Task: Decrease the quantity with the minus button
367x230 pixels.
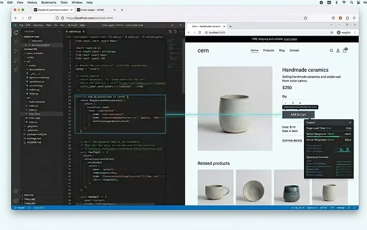Action: (286, 103)
